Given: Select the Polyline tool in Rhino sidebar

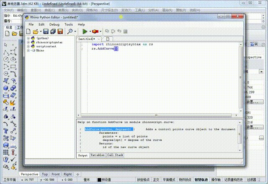Looking at the screenshot, I should click(6, 52).
